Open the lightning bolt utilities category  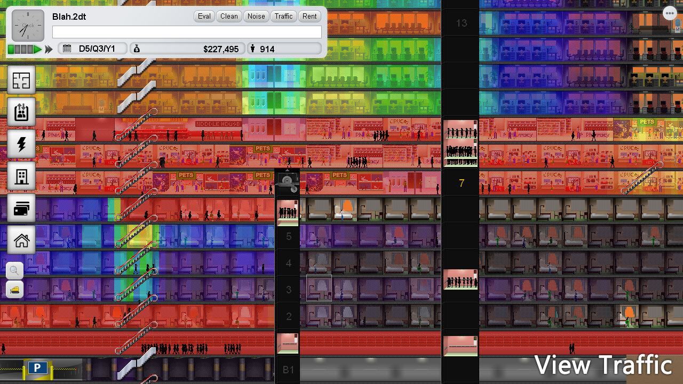click(21, 145)
